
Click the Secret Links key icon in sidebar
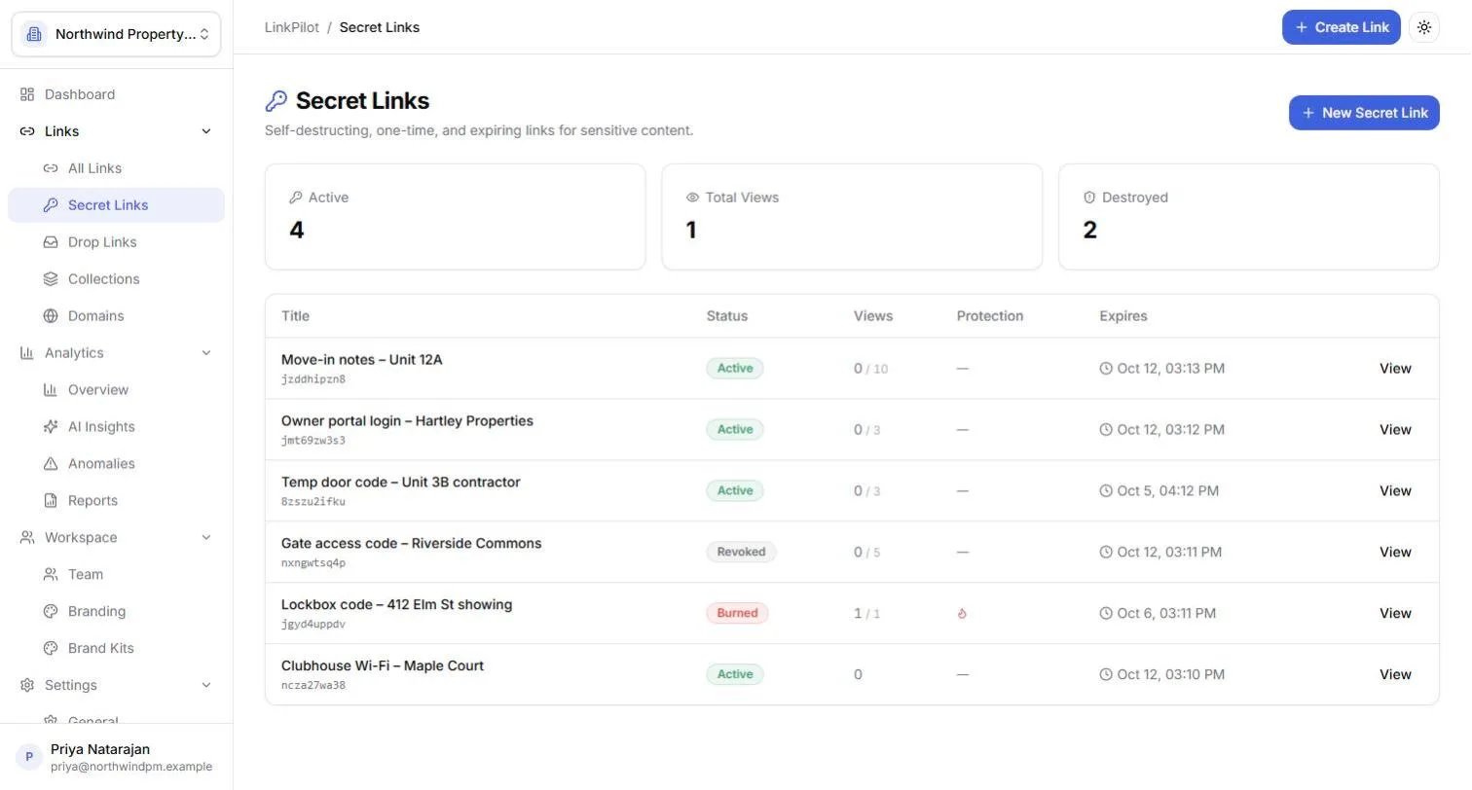(51, 205)
